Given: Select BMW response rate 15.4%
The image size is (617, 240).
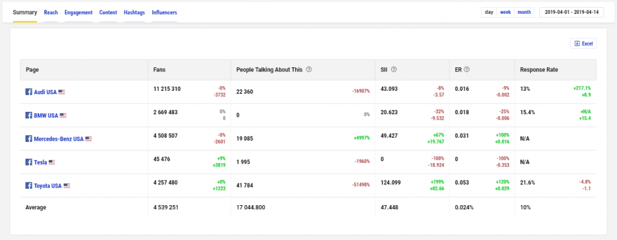Looking at the screenshot, I should pyautogui.click(x=527, y=112).
